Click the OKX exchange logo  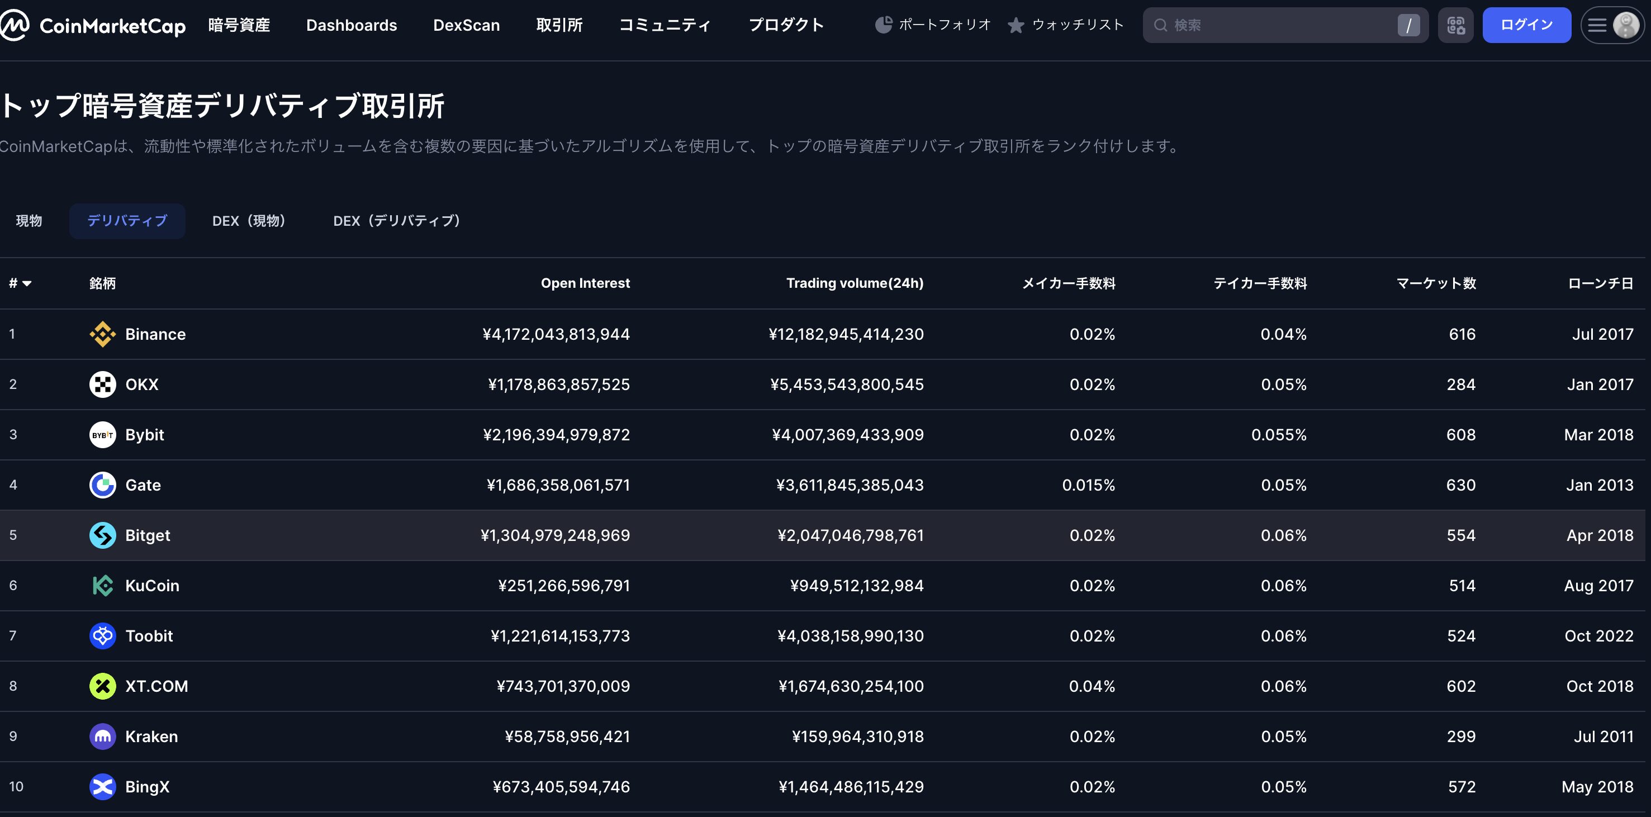point(102,384)
